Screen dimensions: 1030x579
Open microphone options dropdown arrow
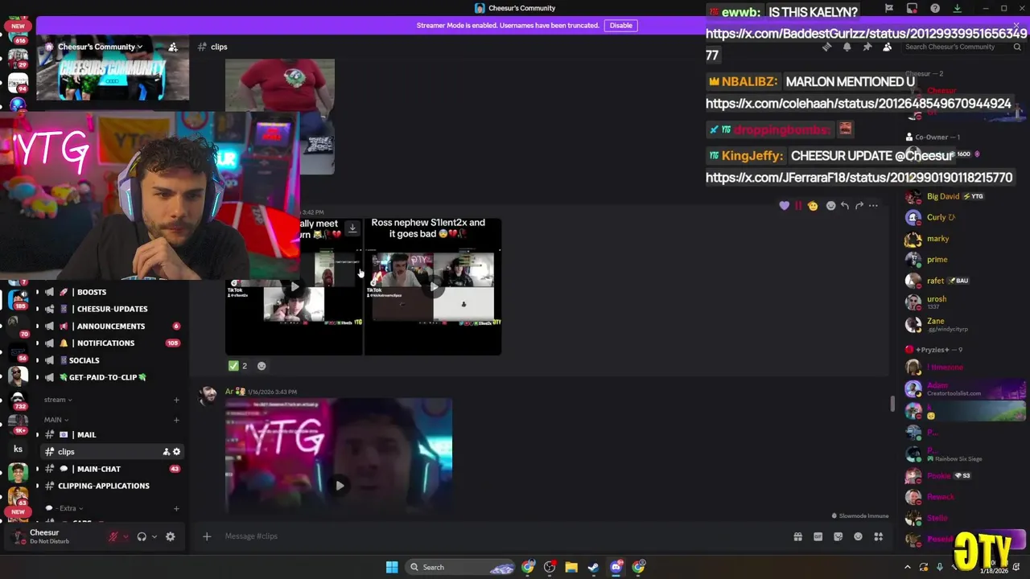click(126, 536)
